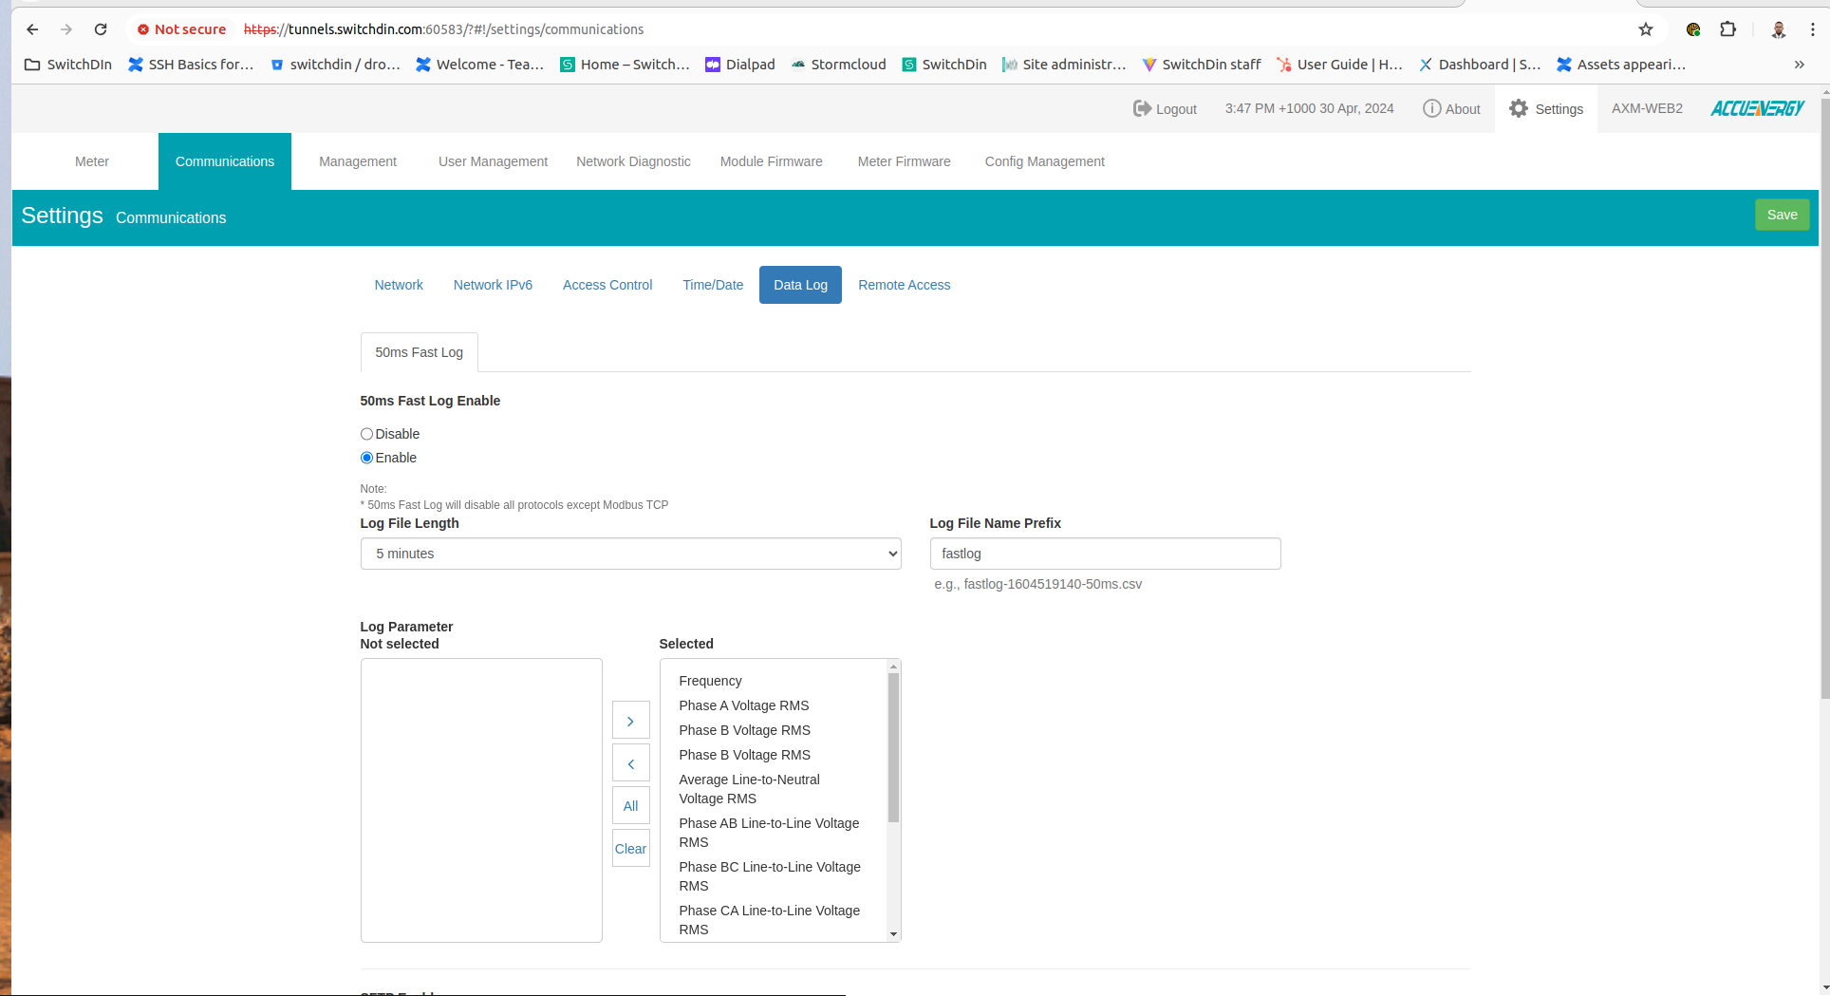Open the Config Management tab
Viewport: 1830px width, 996px height.
point(1044,161)
